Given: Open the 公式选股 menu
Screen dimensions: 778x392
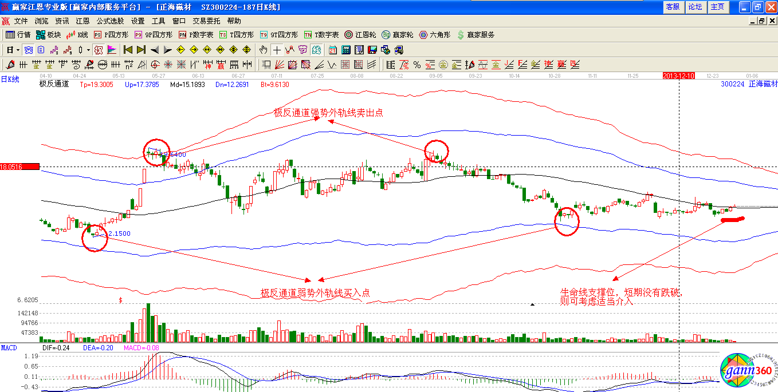Looking at the screenshot, I should click(109, 21).
